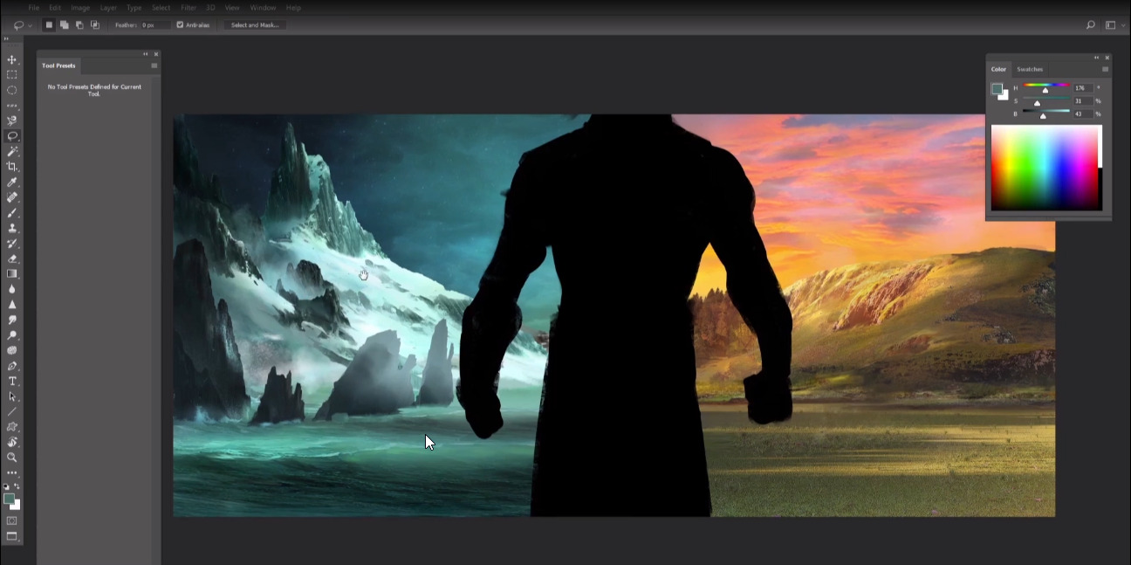This screenshot has width=1131, height=565.
Task: Choose the Clone Stamp tool
Action: pos(12,228)
